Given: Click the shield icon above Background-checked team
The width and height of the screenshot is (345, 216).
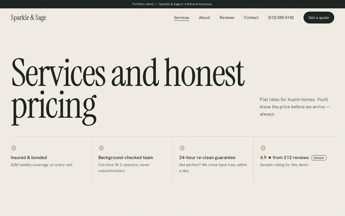Looking at the screenshot, I should click(x=101, y=148).
